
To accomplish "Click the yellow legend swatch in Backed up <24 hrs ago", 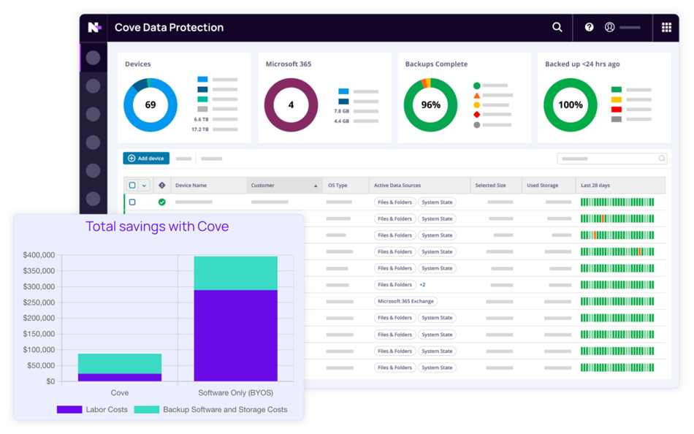I will [616, 99].
